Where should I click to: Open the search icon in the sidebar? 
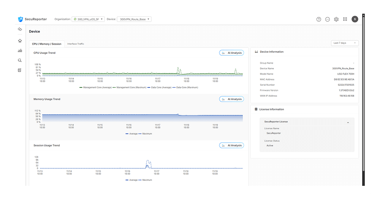[20, 60]
